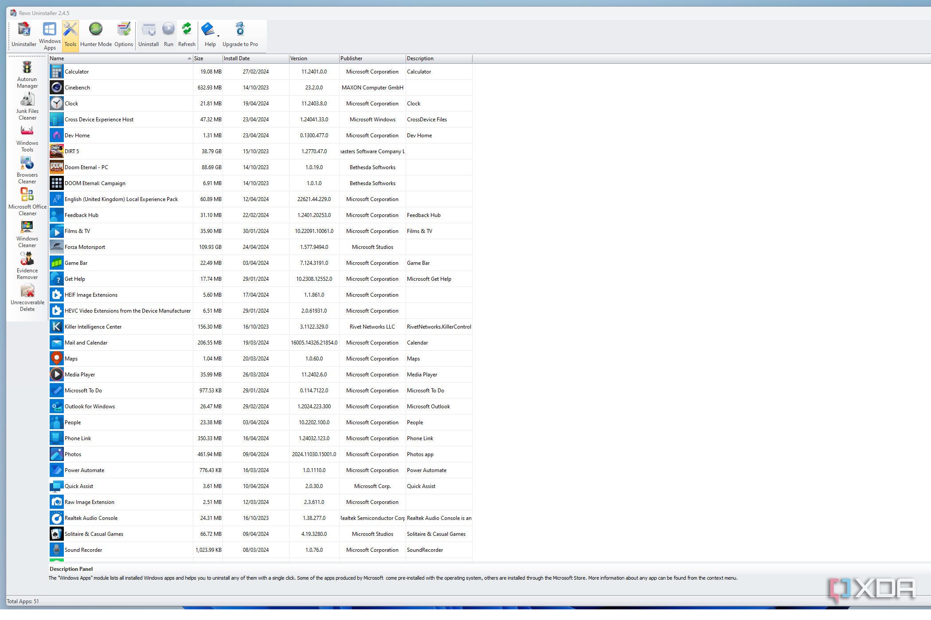Refresh the apps list
Screen dimensions: 931x620
coord(187,35)
